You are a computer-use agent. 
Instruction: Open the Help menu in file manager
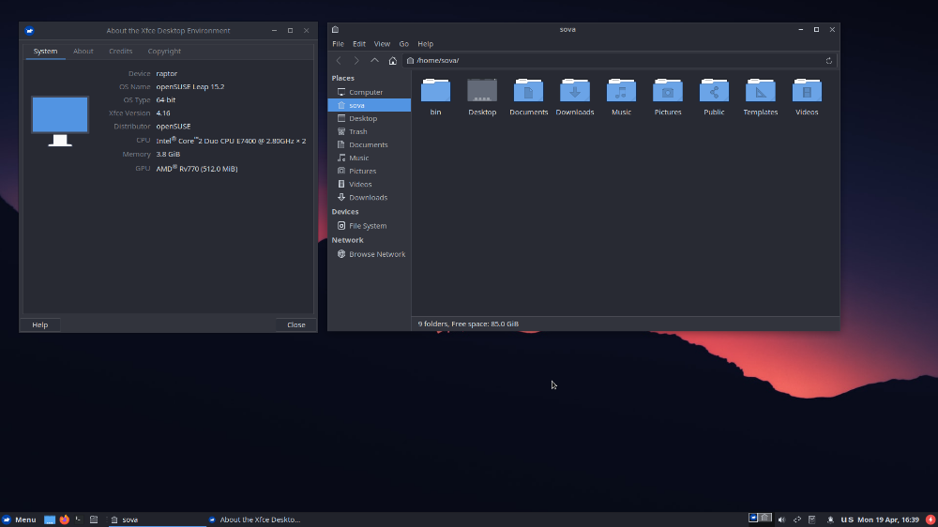425,44
